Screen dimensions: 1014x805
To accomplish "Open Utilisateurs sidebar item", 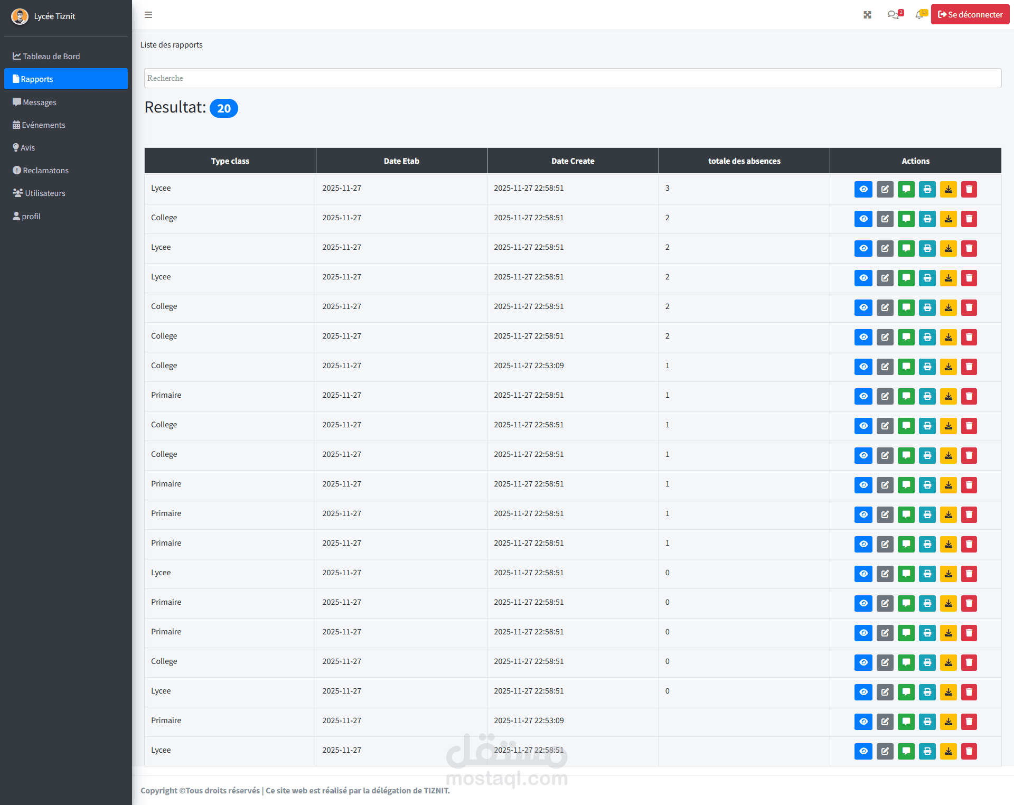I will [45, 193].
